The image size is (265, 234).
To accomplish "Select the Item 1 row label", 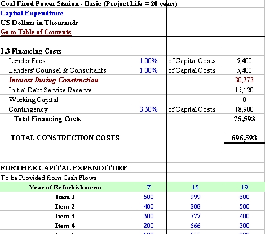I will [x=65, y=197].
